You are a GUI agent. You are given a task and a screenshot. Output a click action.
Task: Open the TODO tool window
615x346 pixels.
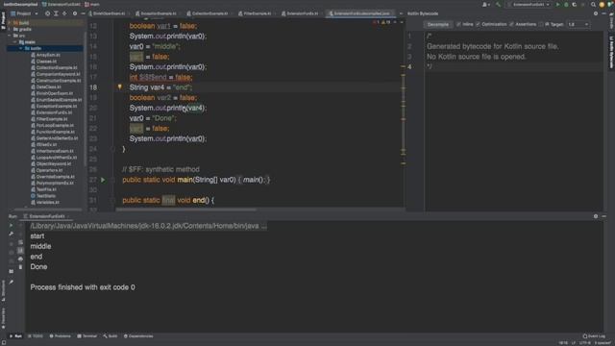tap(36, 336)
